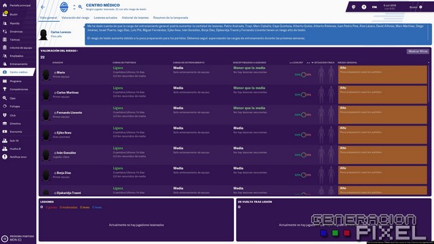
Task: Click the condition ring in Ejike Ikwu row
Action: click(x=304, y=135)
